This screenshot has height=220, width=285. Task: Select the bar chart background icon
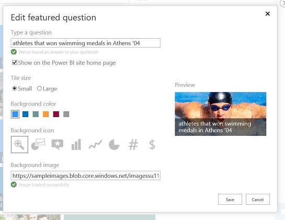(76, 145)
